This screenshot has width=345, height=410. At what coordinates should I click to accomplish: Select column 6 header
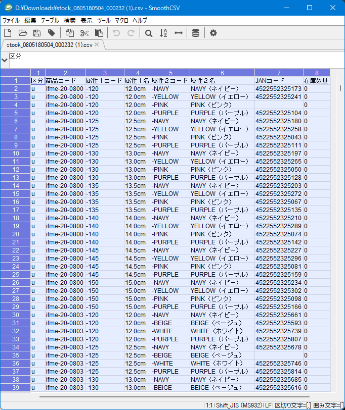pyautogui.click(x=222, y=73)
